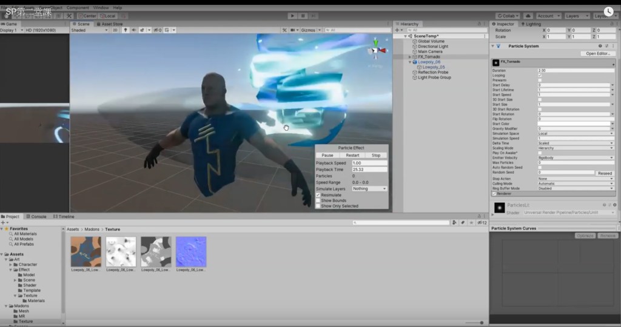Viewport: 621px width, 327px height.
Task: Toggle scene lighting lightbulb icon
Action: pos(126,30)
